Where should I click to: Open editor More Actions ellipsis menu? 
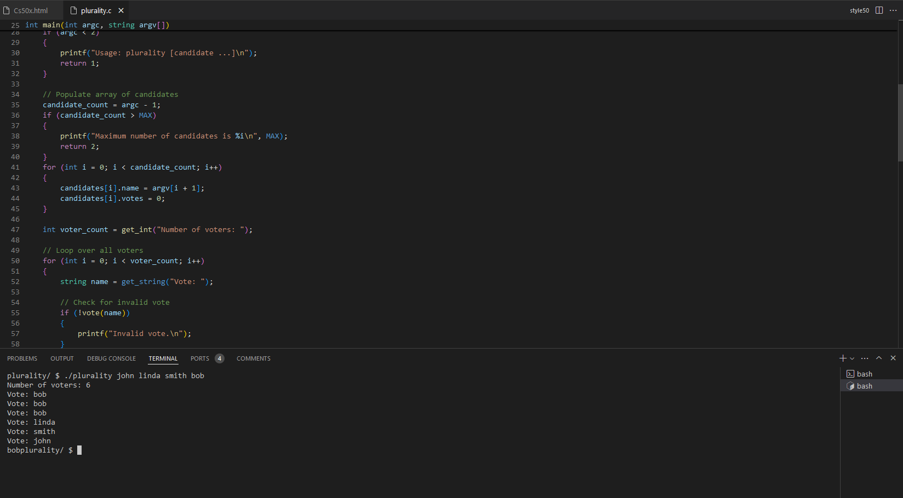click(x=893, y=10)
